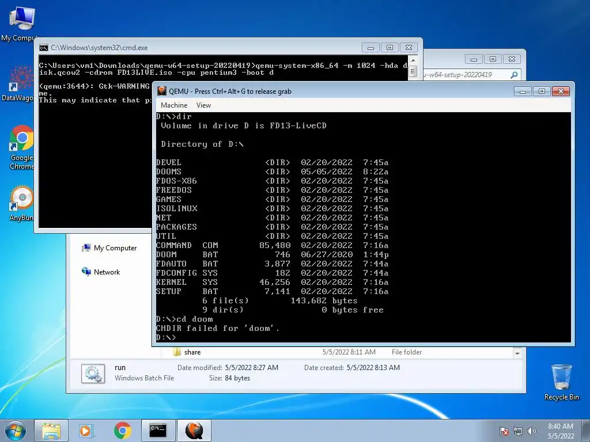Open the Google Chrome desktop shortcut
Screen dimensions: 590x442
(x=21, y=148)
